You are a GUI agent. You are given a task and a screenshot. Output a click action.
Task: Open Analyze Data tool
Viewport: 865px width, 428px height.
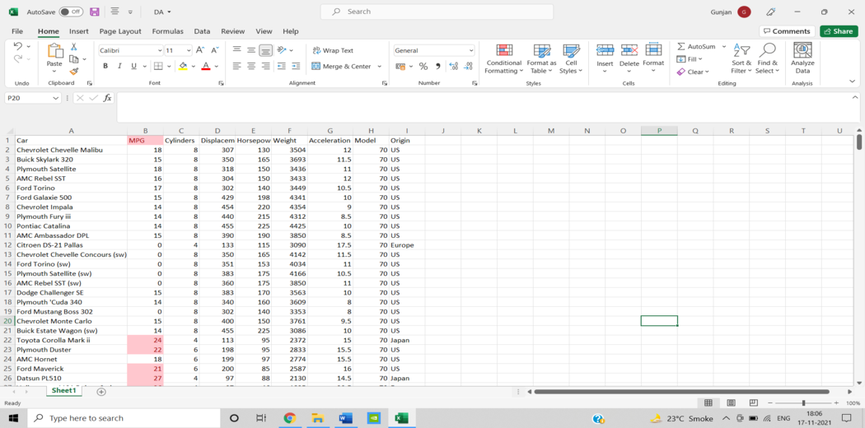802,58
